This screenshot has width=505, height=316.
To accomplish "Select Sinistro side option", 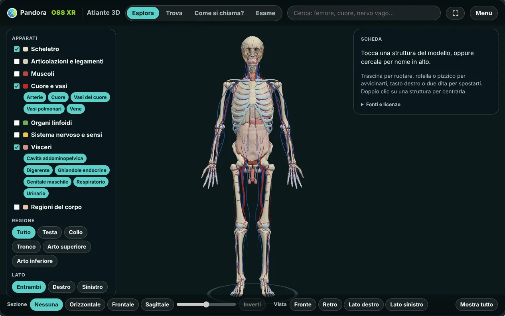I will pos(93,287).
